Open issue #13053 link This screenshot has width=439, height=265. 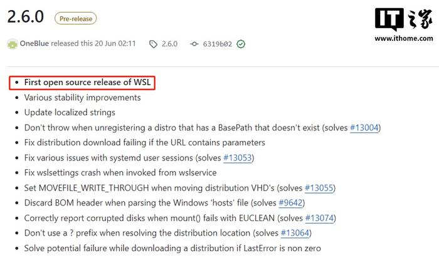[x=238, y=158]
